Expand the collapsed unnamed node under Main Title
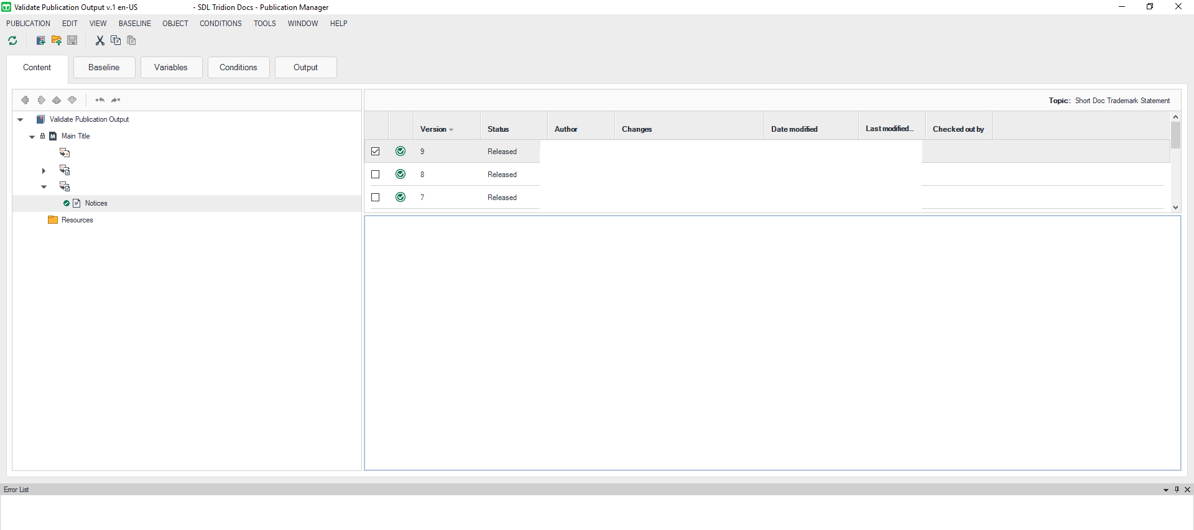Screen dimensions: 1194x530 [44, 170]
